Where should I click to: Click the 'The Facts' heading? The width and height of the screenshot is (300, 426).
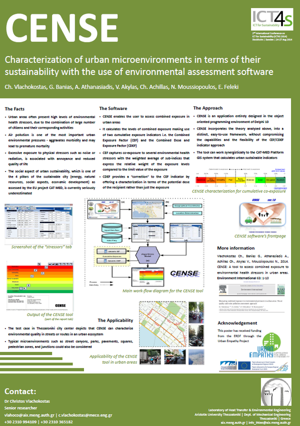(x=14, y=109)
